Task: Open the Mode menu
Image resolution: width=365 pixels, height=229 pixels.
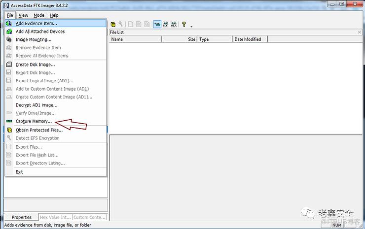Action: click(39, 15)
